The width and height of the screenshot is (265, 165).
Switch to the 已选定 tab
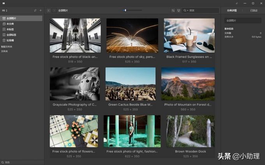point(254,10)
